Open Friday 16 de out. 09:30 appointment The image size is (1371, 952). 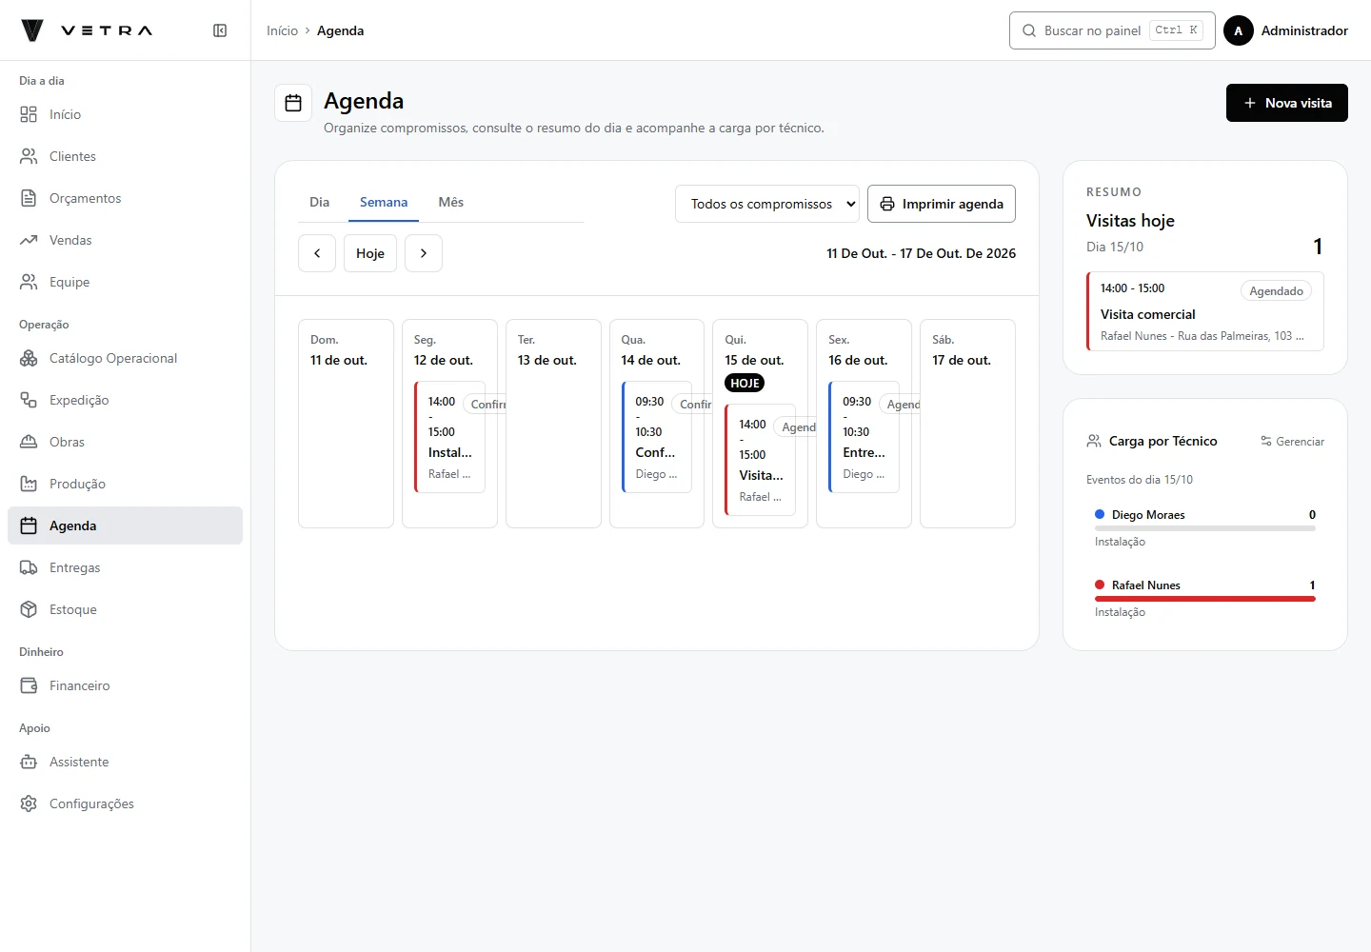864,437
